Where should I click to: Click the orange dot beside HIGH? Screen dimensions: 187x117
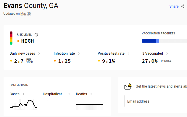(18, 41)
